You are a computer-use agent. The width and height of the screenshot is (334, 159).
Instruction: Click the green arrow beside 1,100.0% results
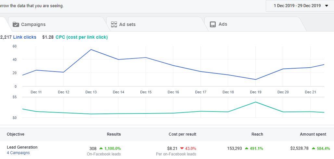coord(101,149)
